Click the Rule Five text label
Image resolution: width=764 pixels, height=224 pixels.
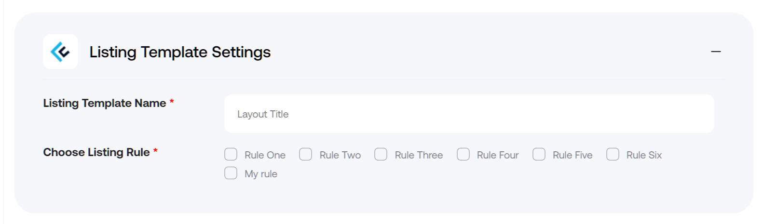(573, 155)
